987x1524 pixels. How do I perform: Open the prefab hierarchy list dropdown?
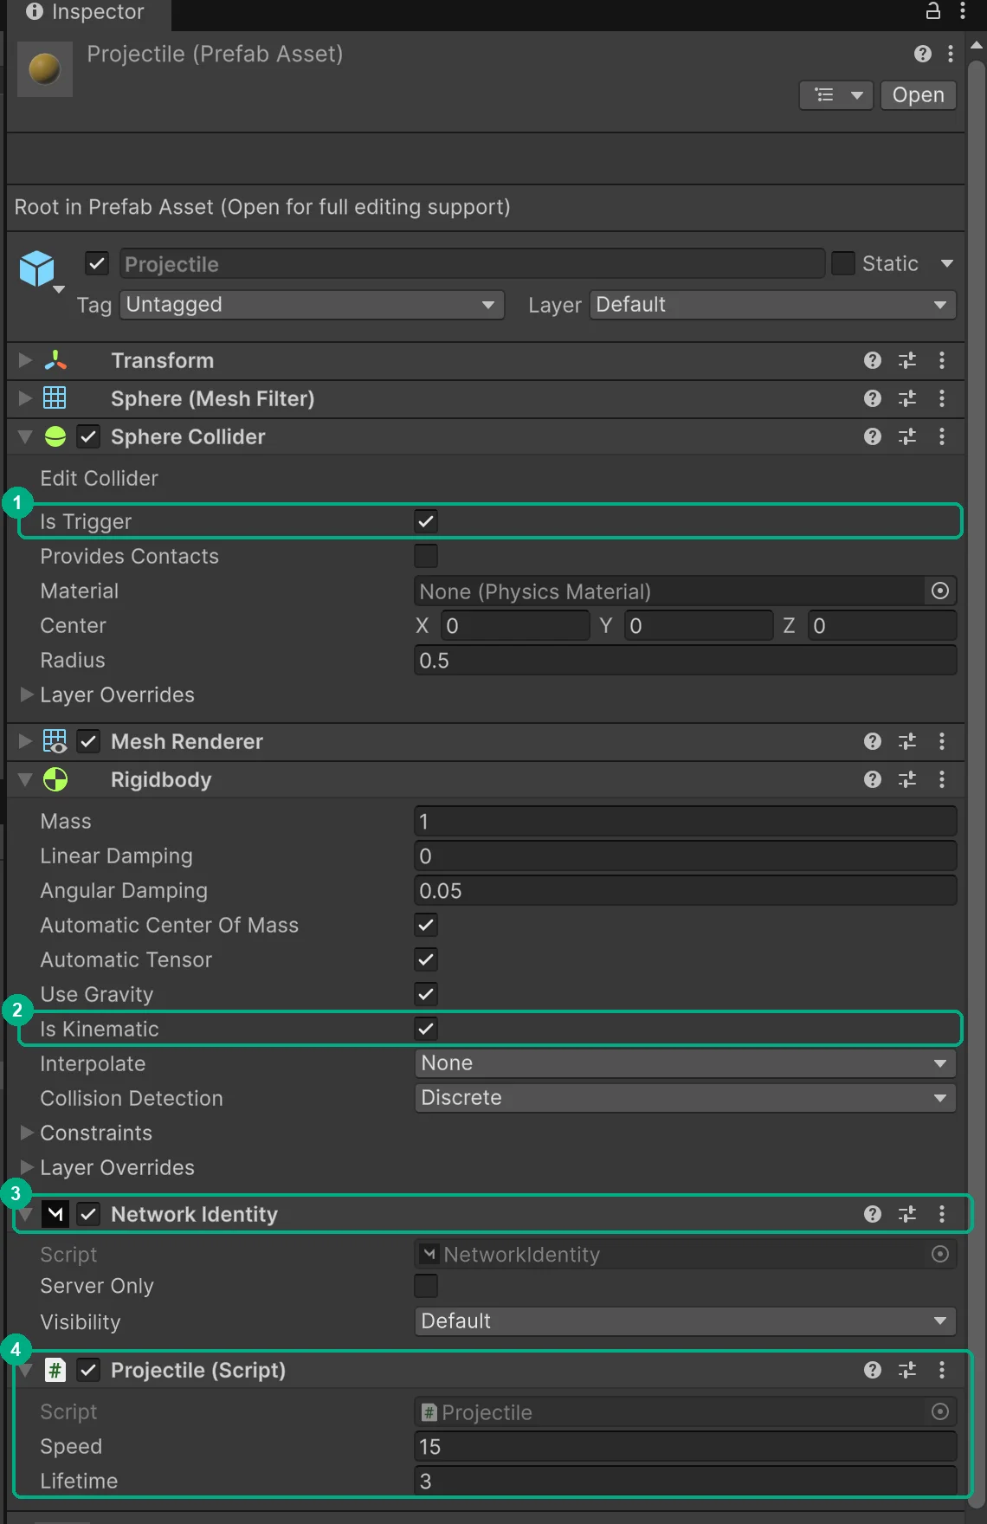836,95
